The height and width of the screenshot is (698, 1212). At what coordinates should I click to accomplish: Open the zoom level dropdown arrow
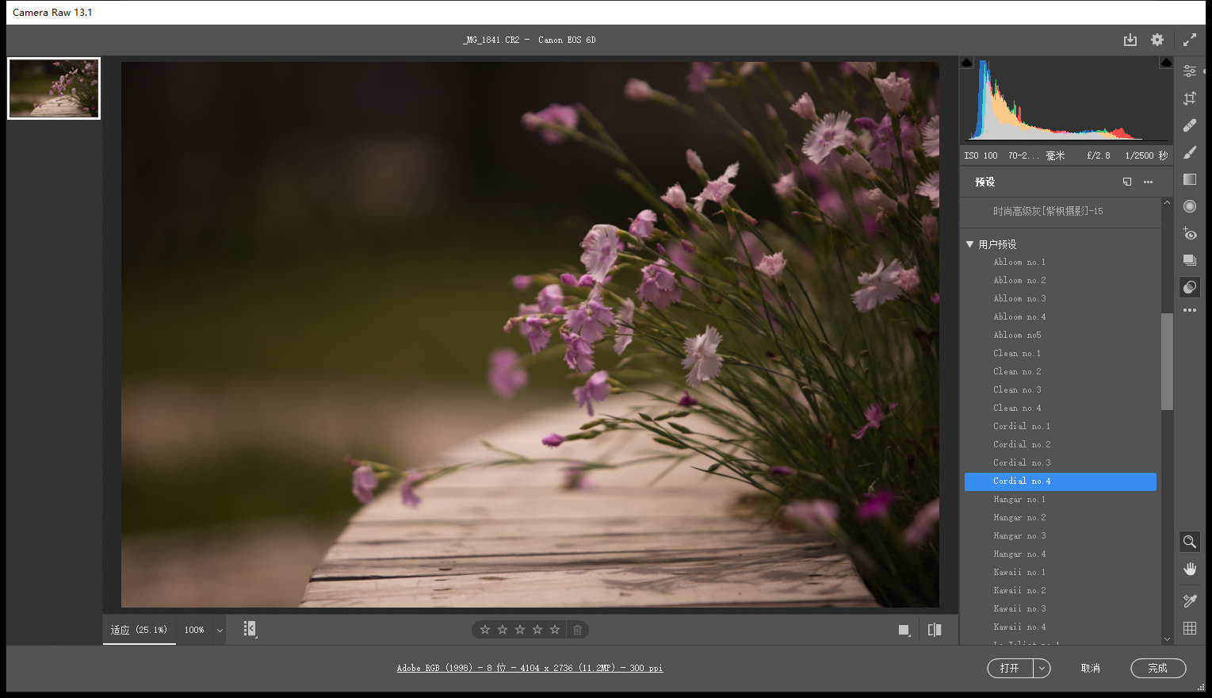click(x=220, y=631)
